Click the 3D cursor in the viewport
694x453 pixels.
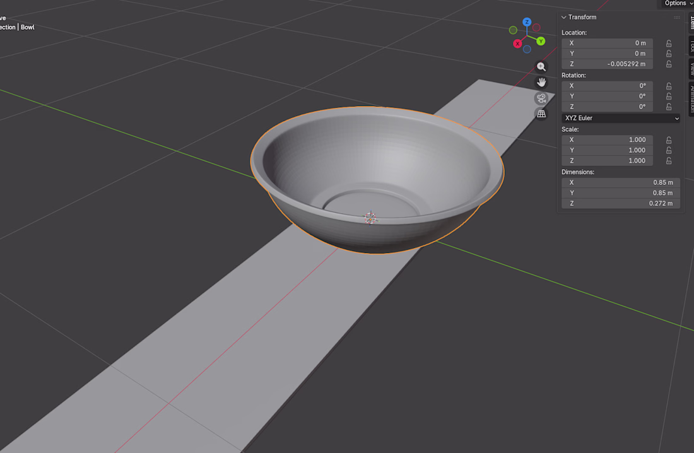click(x=370, y=218)
